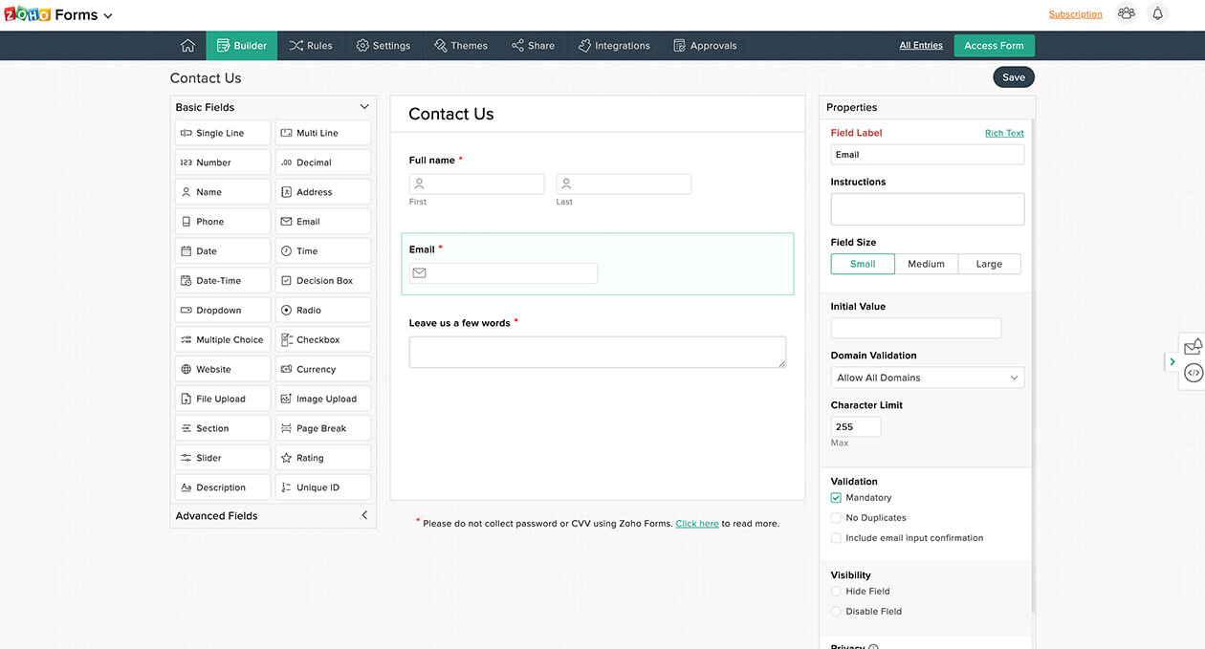Open the Zoho Forms app switcher dropdown

point(108,16)
